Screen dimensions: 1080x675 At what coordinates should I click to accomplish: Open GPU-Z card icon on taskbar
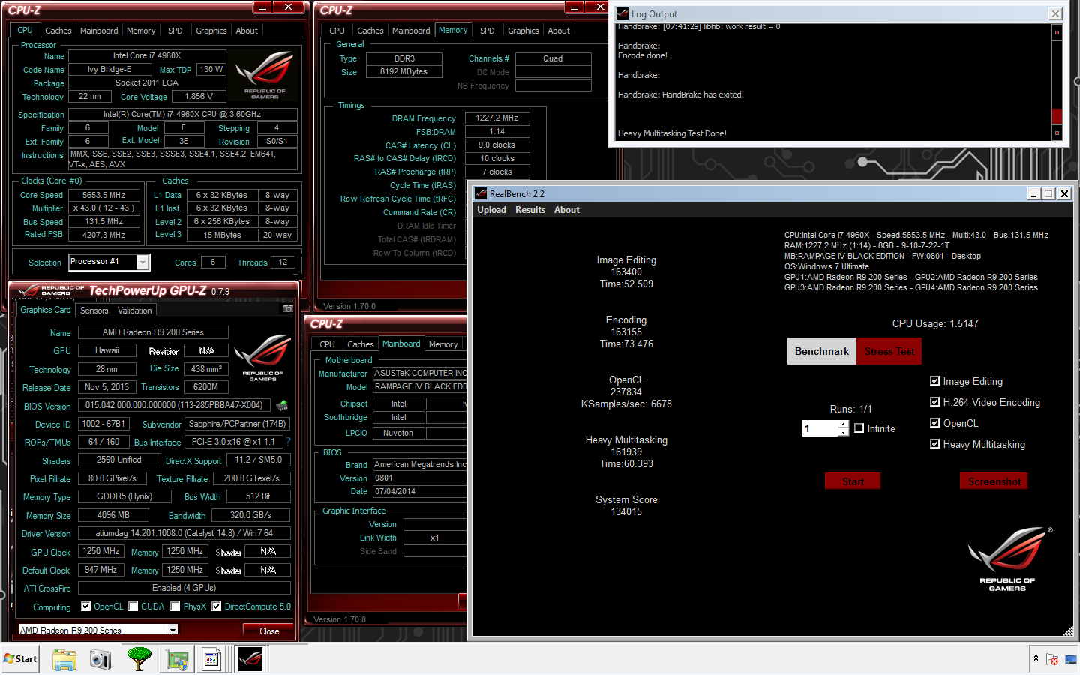[x=177, y=660]
